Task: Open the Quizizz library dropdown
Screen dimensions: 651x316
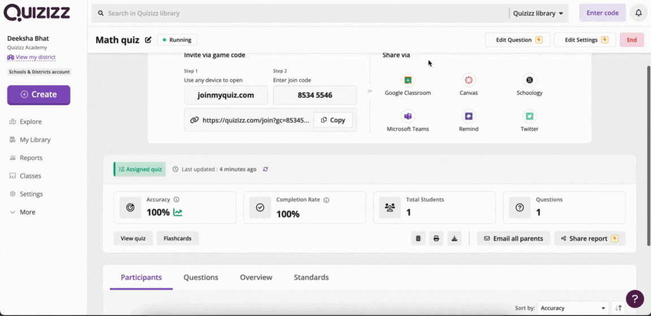Action: (x=538, y=14)
